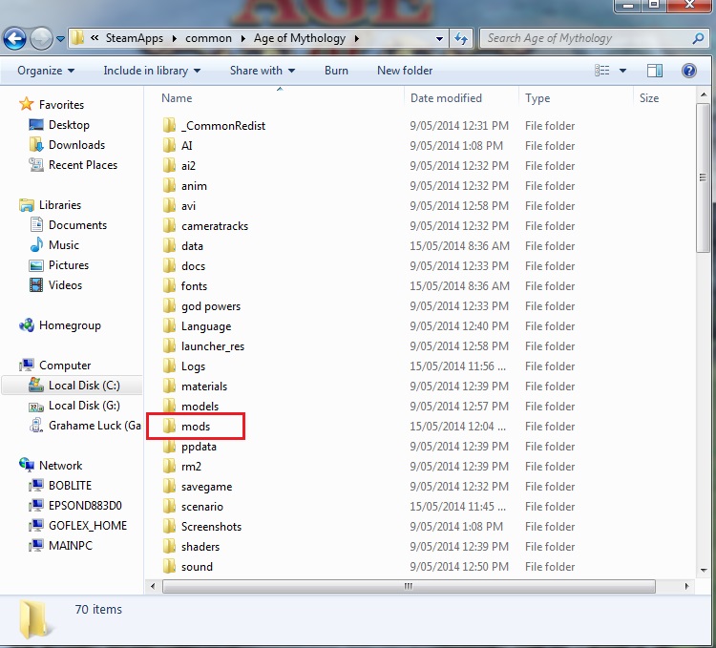Open the Include in library menu

click(x=152, y=71)
